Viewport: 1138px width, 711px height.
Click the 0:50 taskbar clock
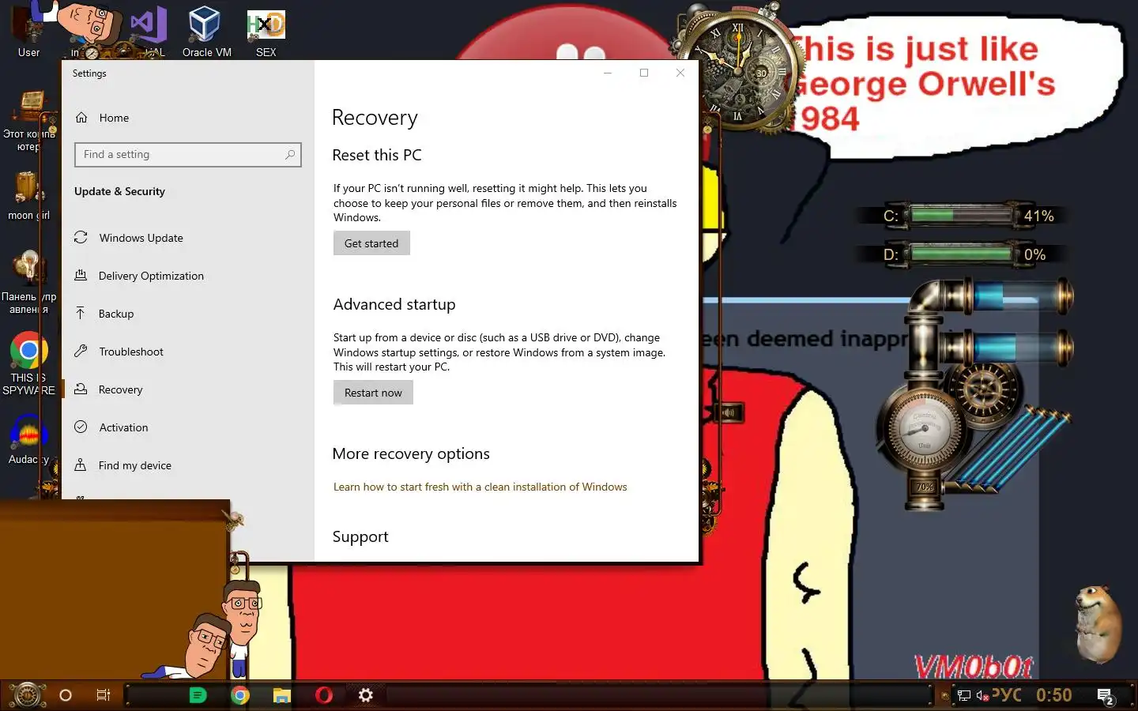[1054, 695]
